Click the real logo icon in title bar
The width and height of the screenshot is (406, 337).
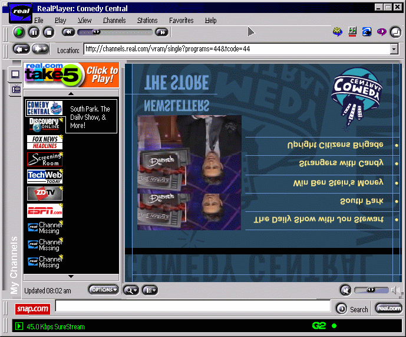coord(21,12)
